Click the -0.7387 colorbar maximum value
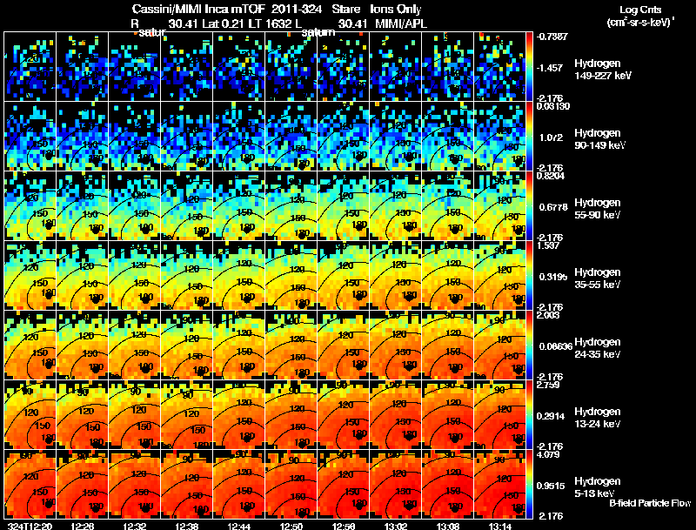The height and width of the screenshot is (530, 696). pos(552,37)
